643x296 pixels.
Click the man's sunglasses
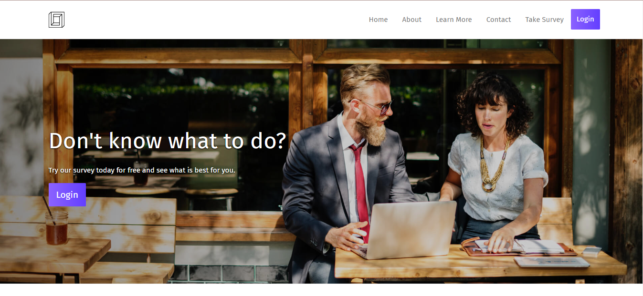[375, 106]
